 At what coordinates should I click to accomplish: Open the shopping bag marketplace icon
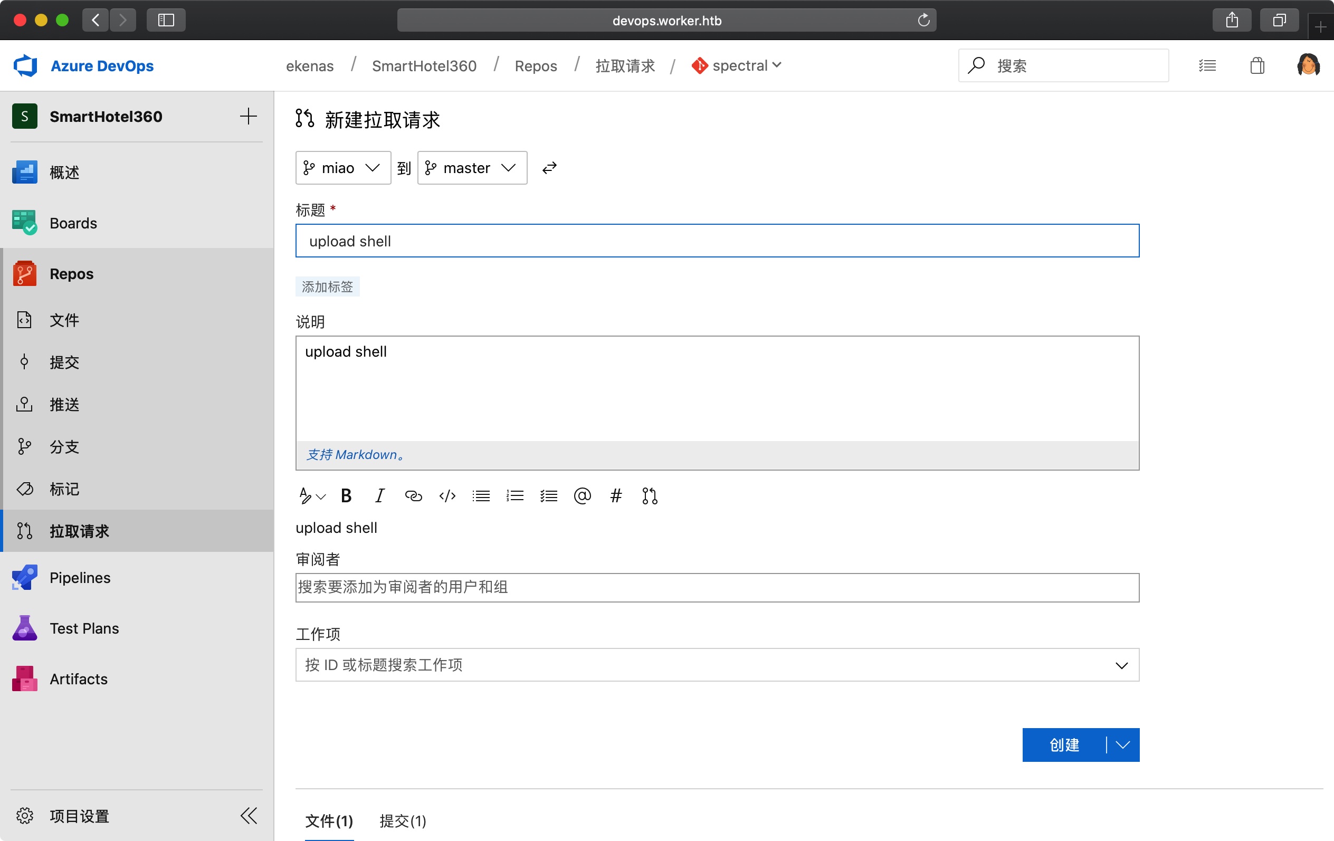1257,66
